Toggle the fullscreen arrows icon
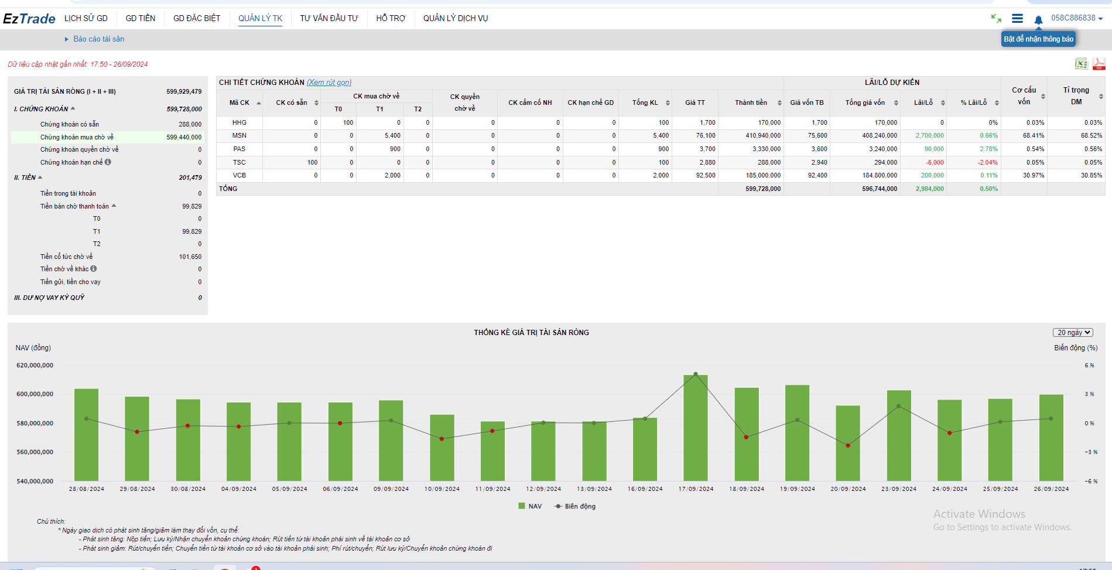 [x=996, y=19]
